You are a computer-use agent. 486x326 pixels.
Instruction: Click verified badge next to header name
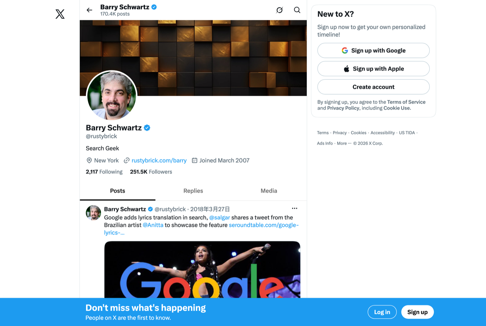coord(154,7)
